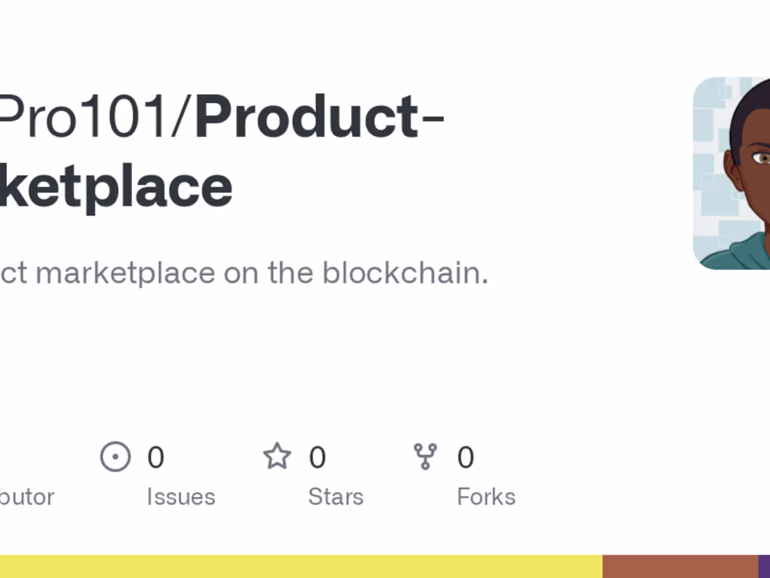Click the Stars label text
Screen dimensions: 770x578
click(336, 497)
